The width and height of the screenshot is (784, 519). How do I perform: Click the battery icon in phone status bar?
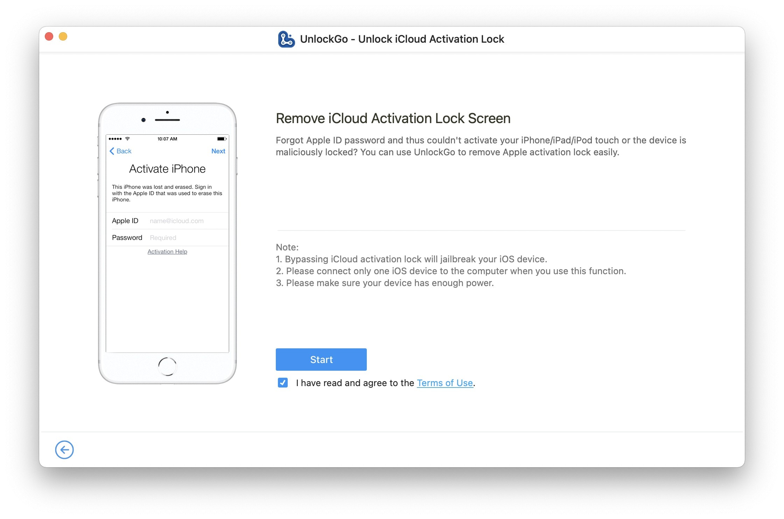pos(222,139)
